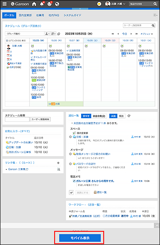The width and height of the screenshot is (160, 245).
Task: Open ガルーン工業 さんからの用件です phone memo
Action: click(x=95, y=181)
